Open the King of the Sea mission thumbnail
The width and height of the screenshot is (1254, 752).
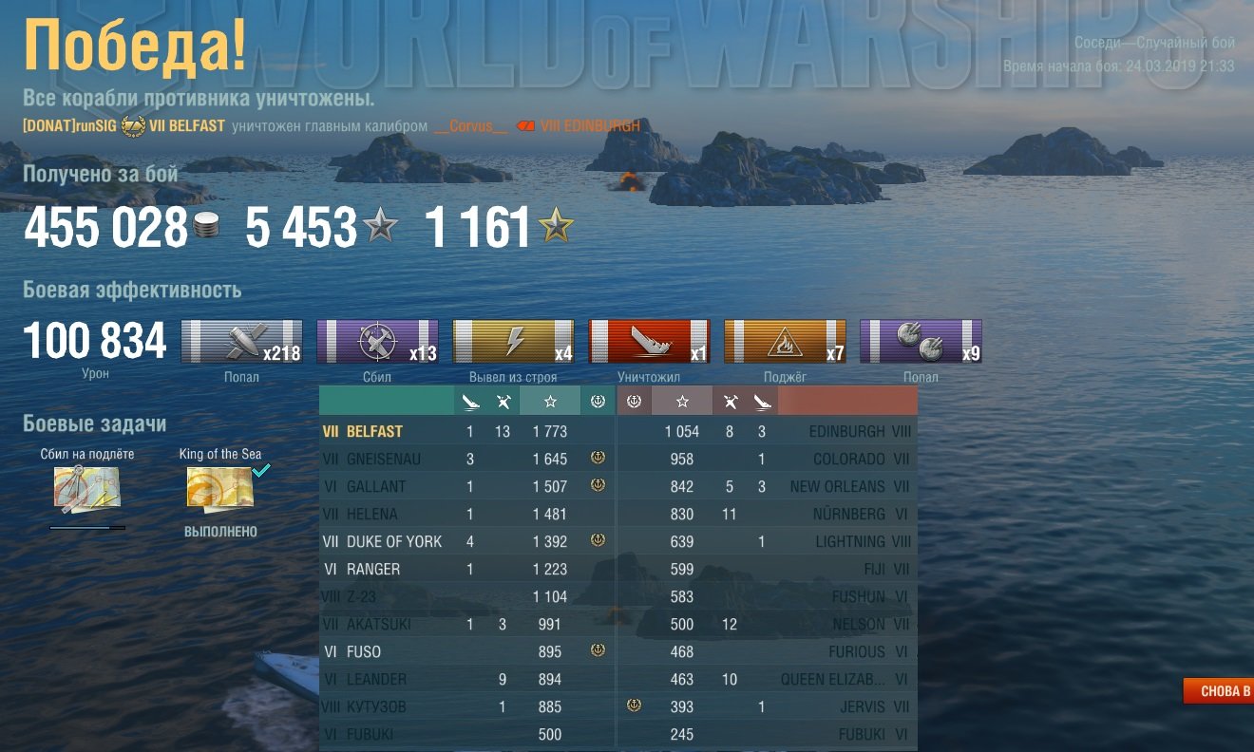pyautogui.click(x=219, y=489)
